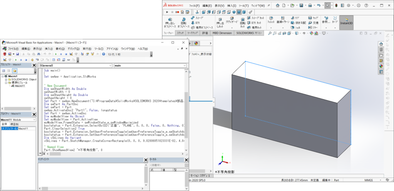Open the Hole Wizard (穴ウィザード) tool
Screen dimensions: 394x191
click(x=231, y=20)
